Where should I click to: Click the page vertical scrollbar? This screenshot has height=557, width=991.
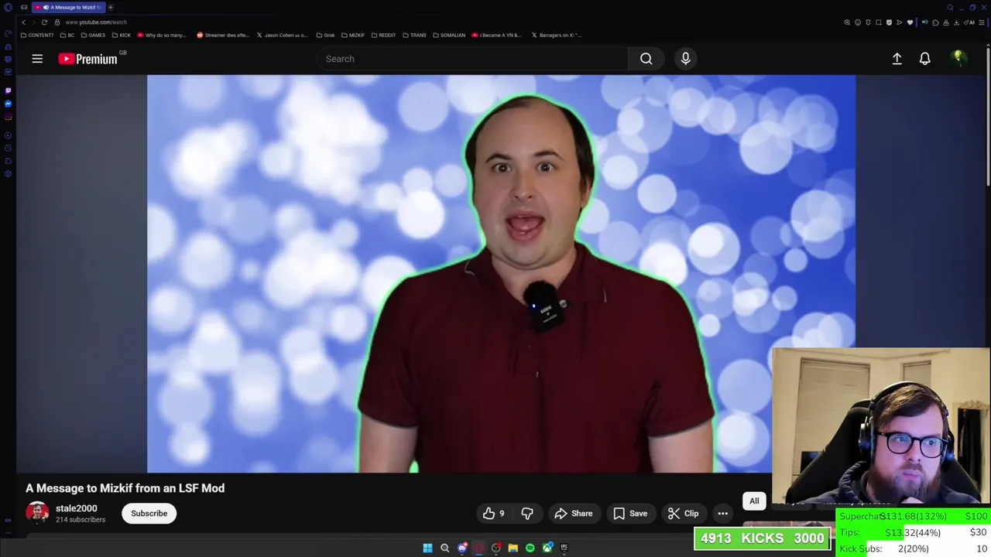988,116
